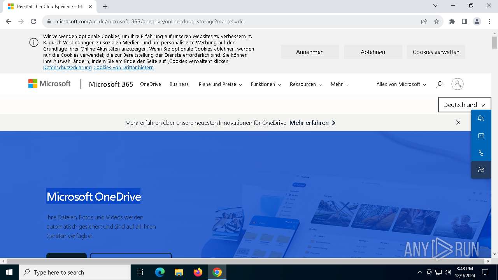Expand the Mehr menu

pyautogui.click(x=340, y=84)
